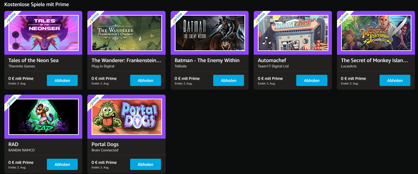Click the prime badge on Automachef card
Image resolution: width=418 pixels, height=174 pixels.
point(260,18)
